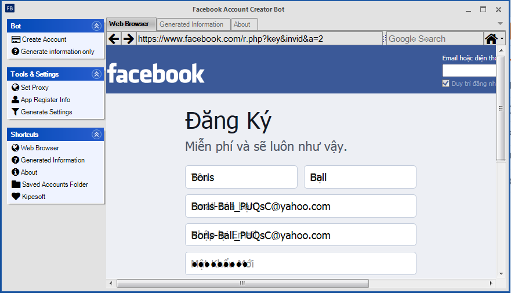Click the Generate Settings funnel icon
Screen dimensions: 511x293
pos(15,112)
